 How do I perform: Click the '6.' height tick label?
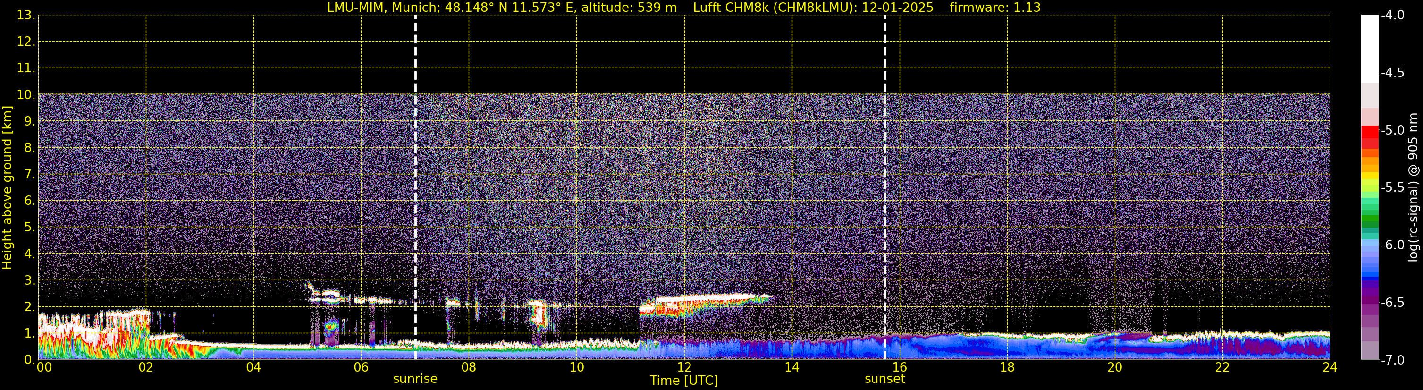pos(29,201)
